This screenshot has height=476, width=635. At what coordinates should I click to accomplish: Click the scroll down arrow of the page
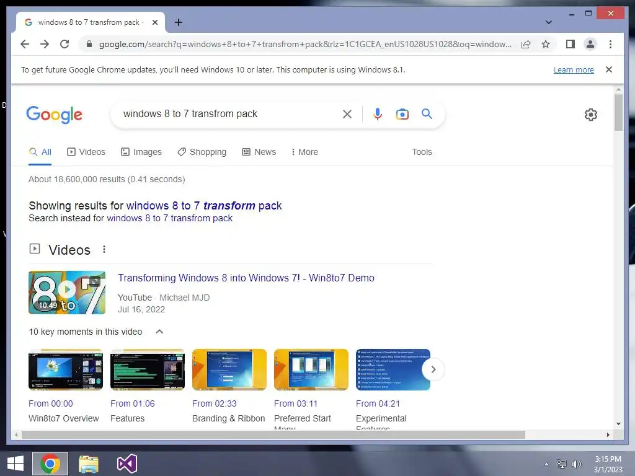(x=618, y=424)
